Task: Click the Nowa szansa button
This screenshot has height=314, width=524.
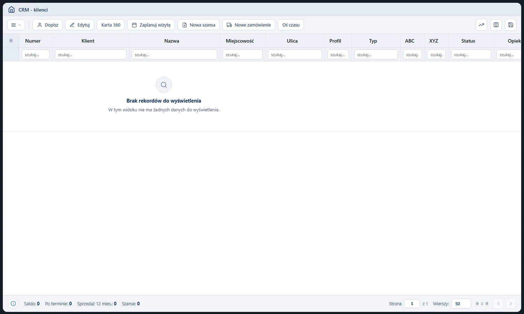Action: tap(198, 25)
